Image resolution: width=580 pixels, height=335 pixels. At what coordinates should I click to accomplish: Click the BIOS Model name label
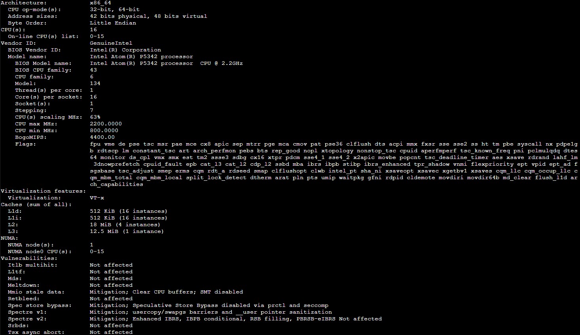click(43, 63)
